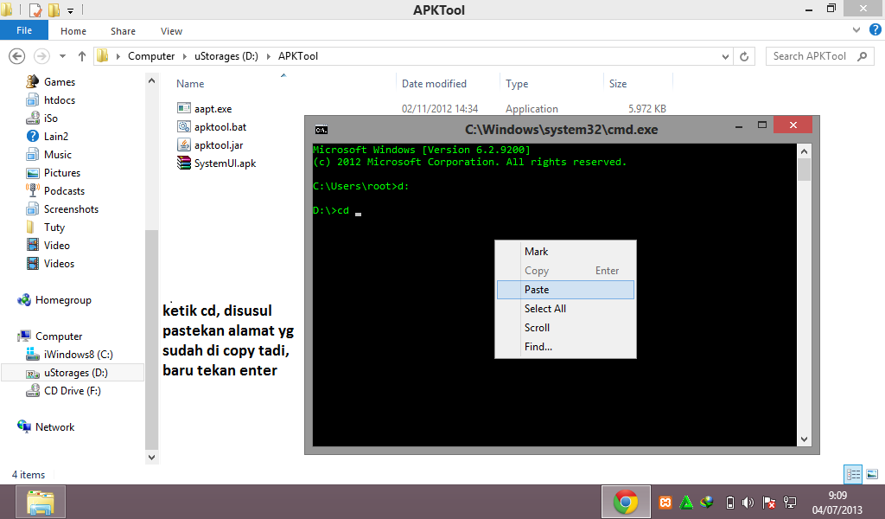This screenshot has width=885, height=519.
Task: Sort files by the Type column
Action: tap(517, 84)
